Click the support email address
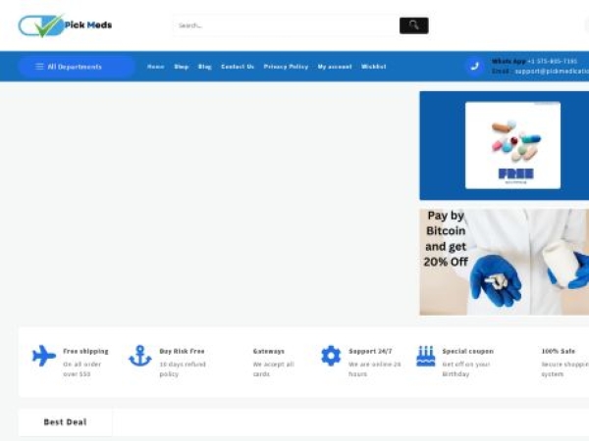589x441 pixels. click(x=552, y=71)
